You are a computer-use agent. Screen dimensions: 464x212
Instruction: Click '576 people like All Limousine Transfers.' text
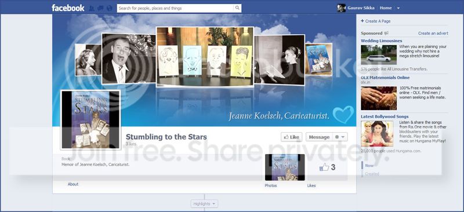[394, 69]
